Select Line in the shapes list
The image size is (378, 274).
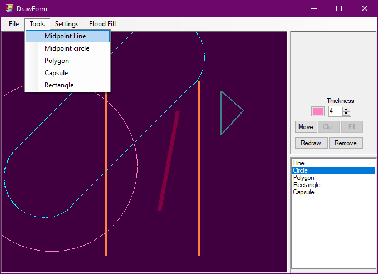(299, 163)
